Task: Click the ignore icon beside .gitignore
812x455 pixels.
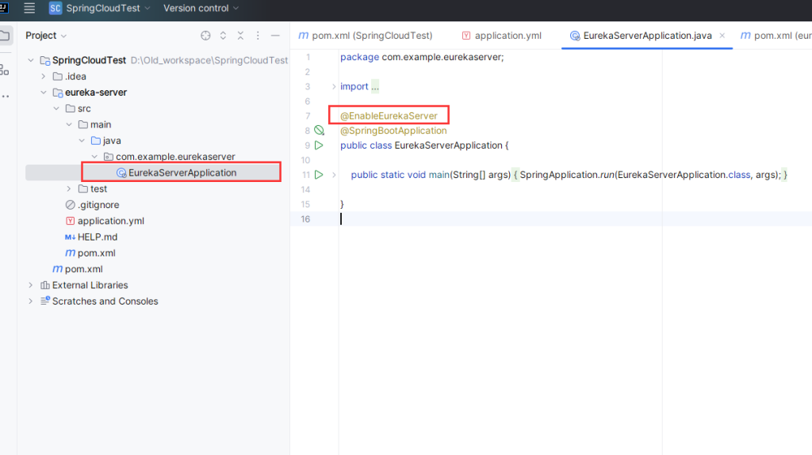Action: click(x=70, y=205)
